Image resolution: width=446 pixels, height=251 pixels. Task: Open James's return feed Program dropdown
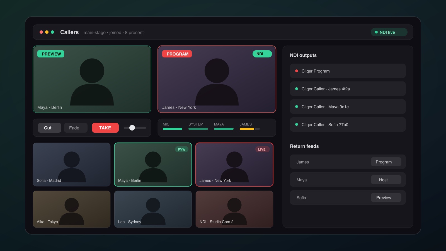pos(386,162)
